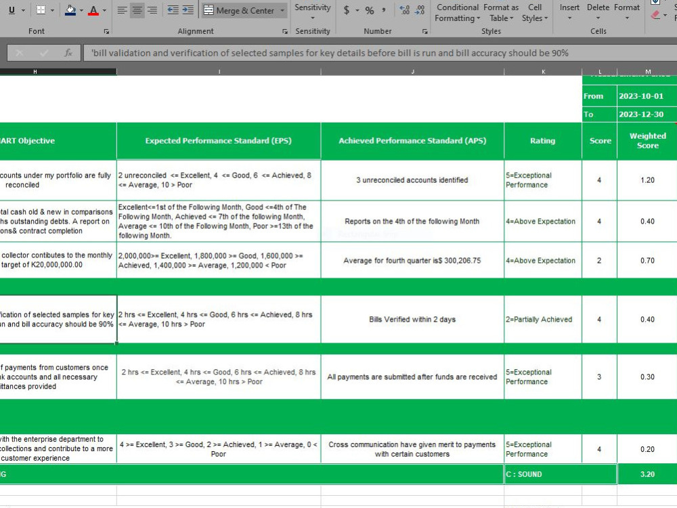Open Alignment settings dialog launcher

pos(285,31)
